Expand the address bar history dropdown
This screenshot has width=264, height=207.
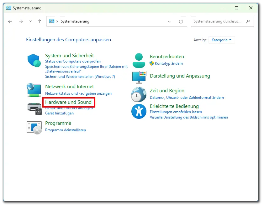[169, 22]
